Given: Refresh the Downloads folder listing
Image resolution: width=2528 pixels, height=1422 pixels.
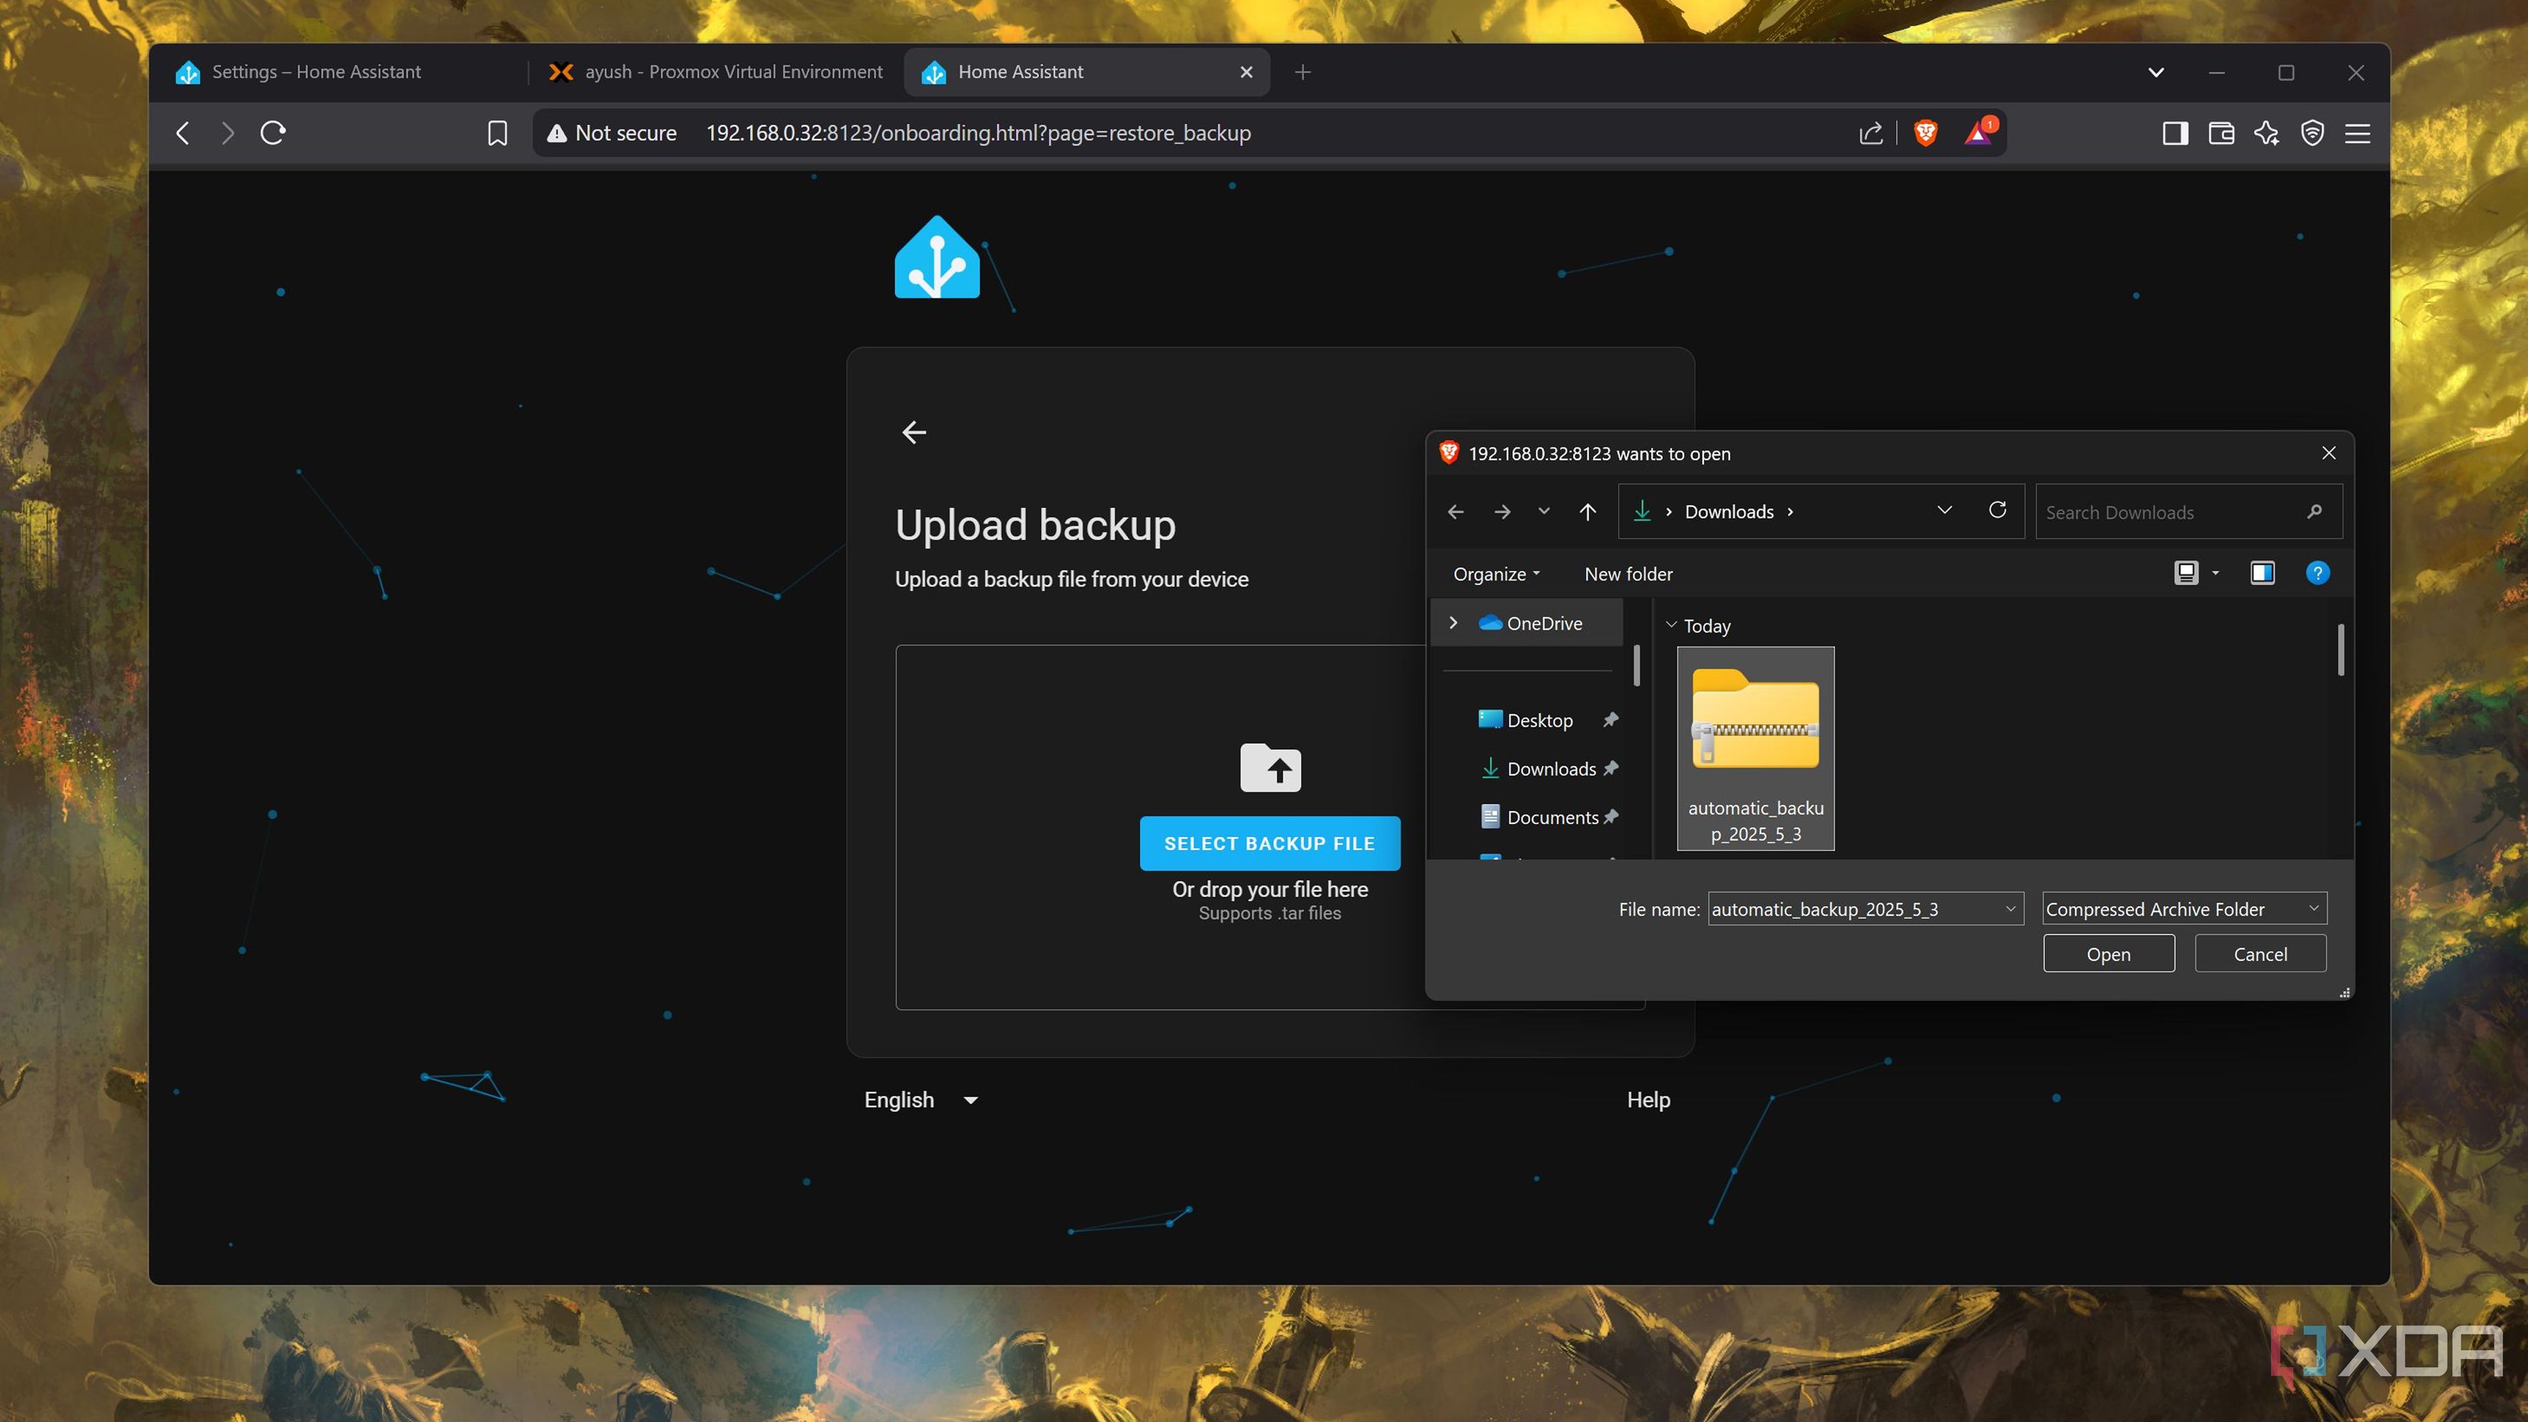Looking at the screenshot, I should pos(1997,510).
